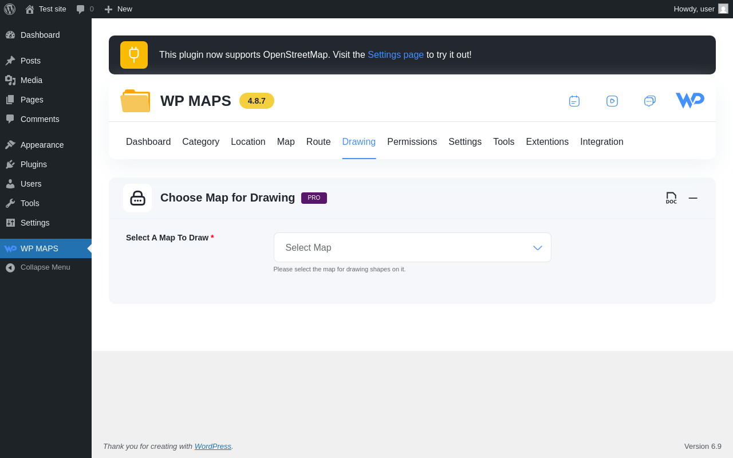The height and width of the screenshot is (458, 733).
Task: Click the user avatar next to Howdy
Action: [723, 9]
